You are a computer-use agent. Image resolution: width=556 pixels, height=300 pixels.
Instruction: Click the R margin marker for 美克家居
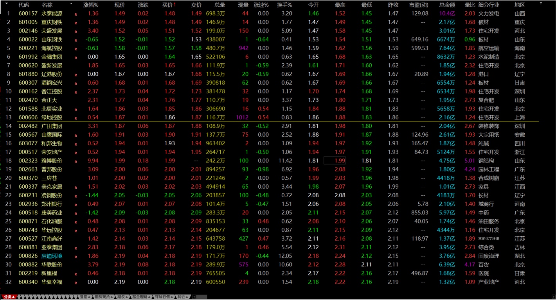[x=76, y=187]
